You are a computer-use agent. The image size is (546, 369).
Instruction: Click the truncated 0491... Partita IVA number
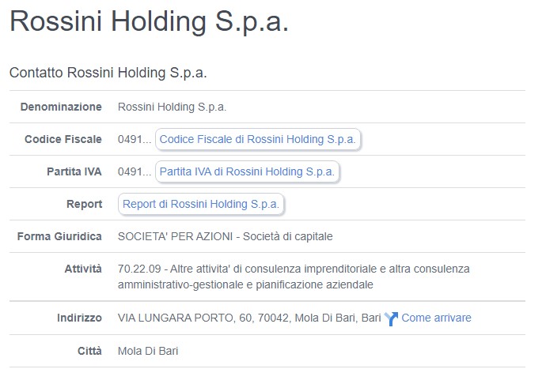pos(135,171)
